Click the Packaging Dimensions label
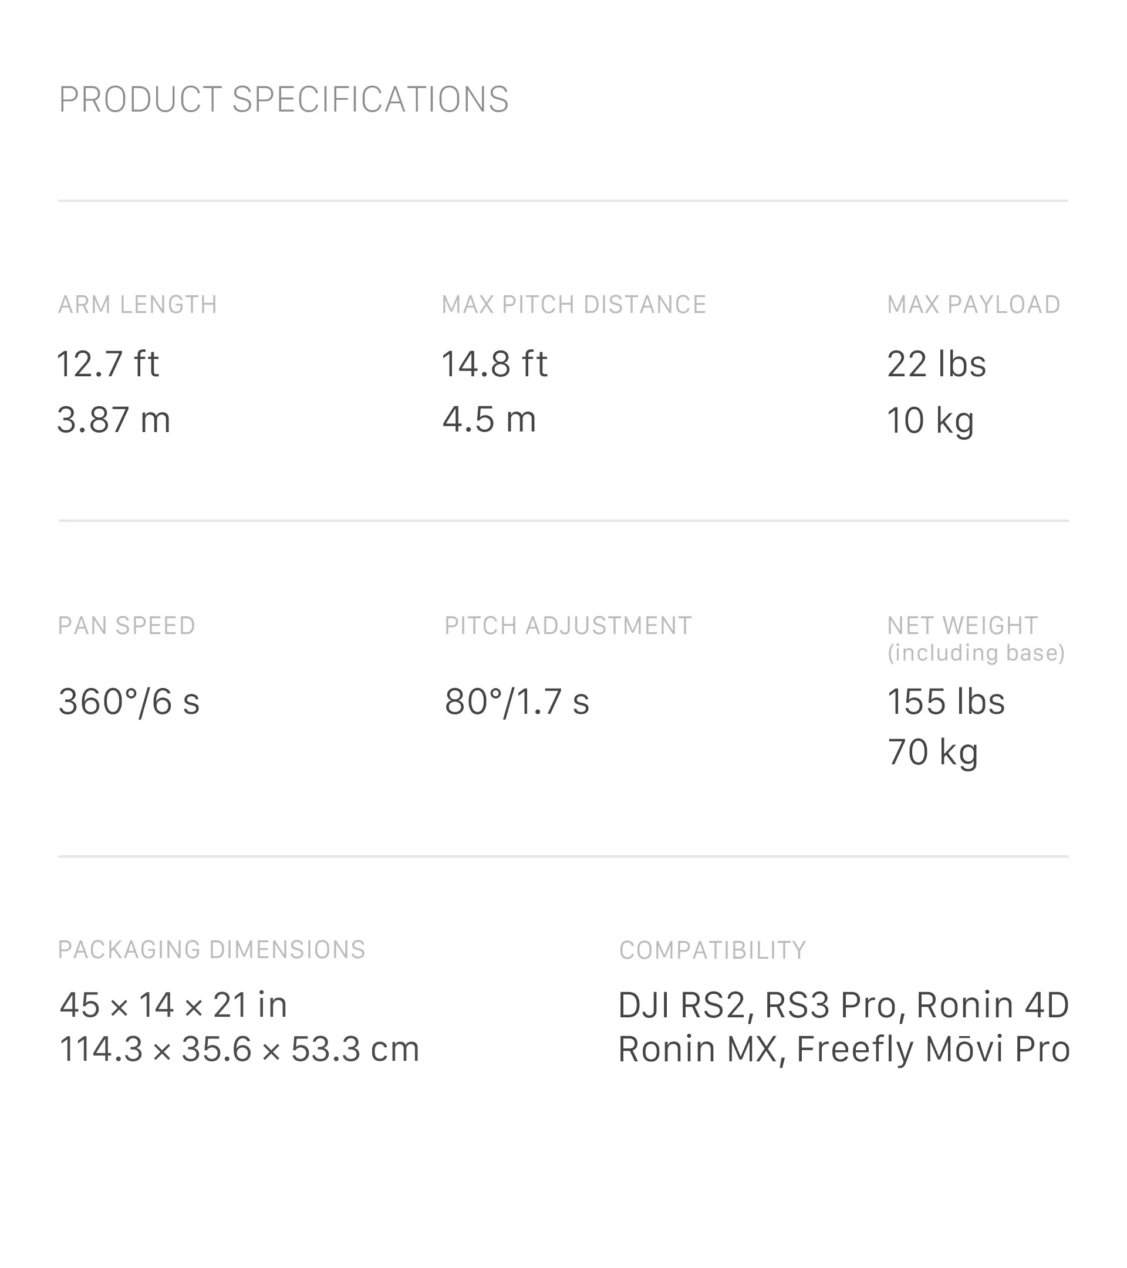The height and width of the screenshot is (1268, 1127). [x=211, y=950]
